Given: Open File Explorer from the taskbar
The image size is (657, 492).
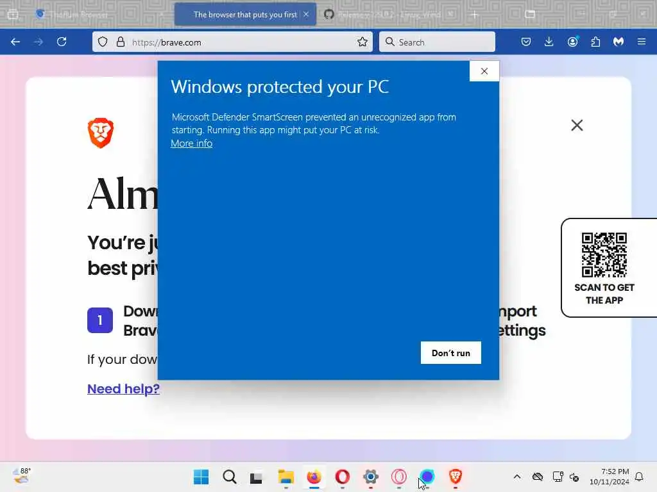Looking at the screenshot, I should click(x=286, y=477).
